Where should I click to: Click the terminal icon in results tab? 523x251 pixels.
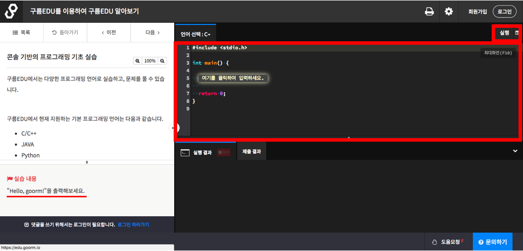pyautogui.click(x=185, y=153)
